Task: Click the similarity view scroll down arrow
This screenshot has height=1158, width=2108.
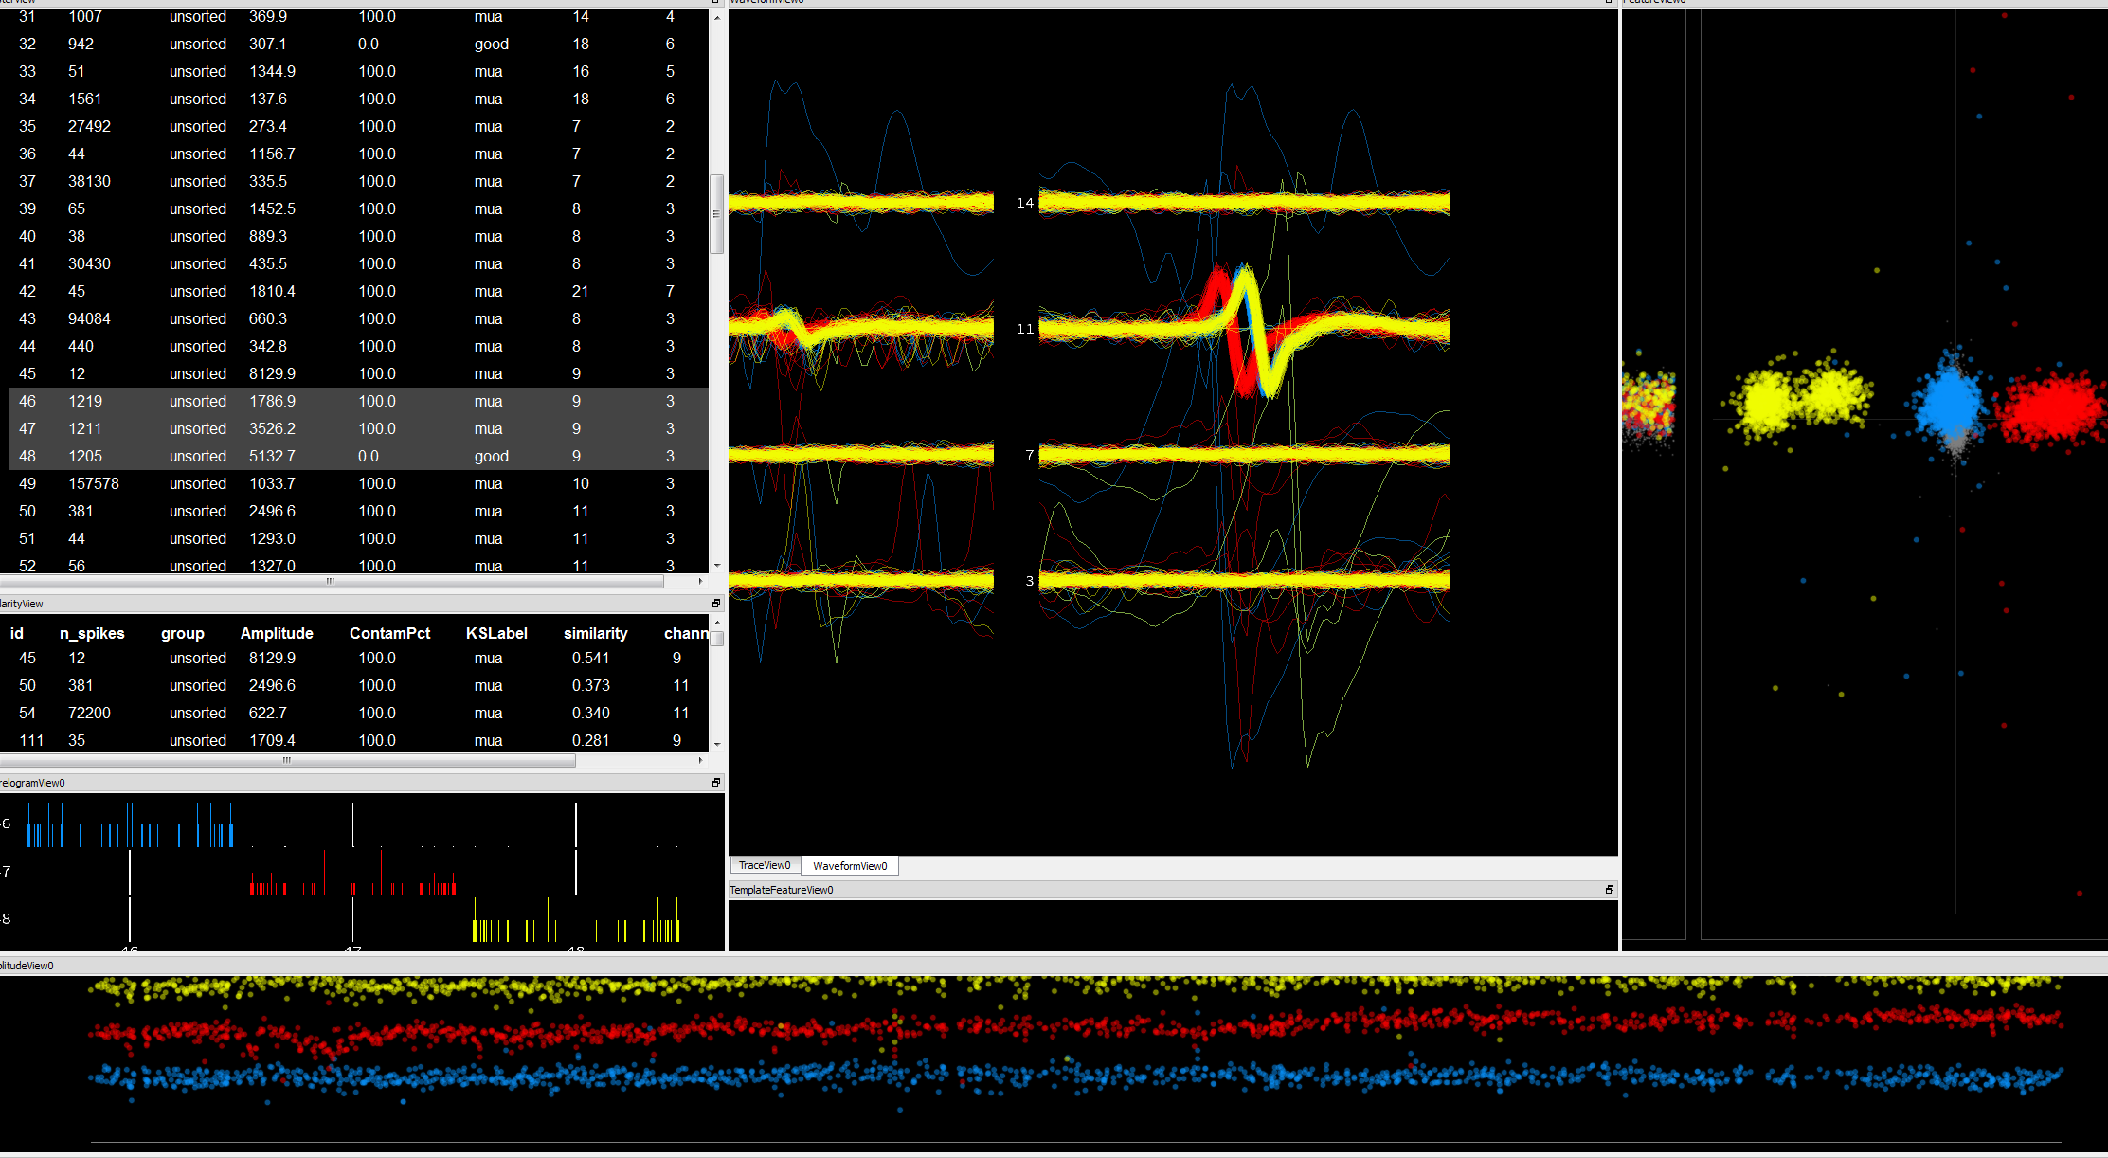Action: click(717, 745)
